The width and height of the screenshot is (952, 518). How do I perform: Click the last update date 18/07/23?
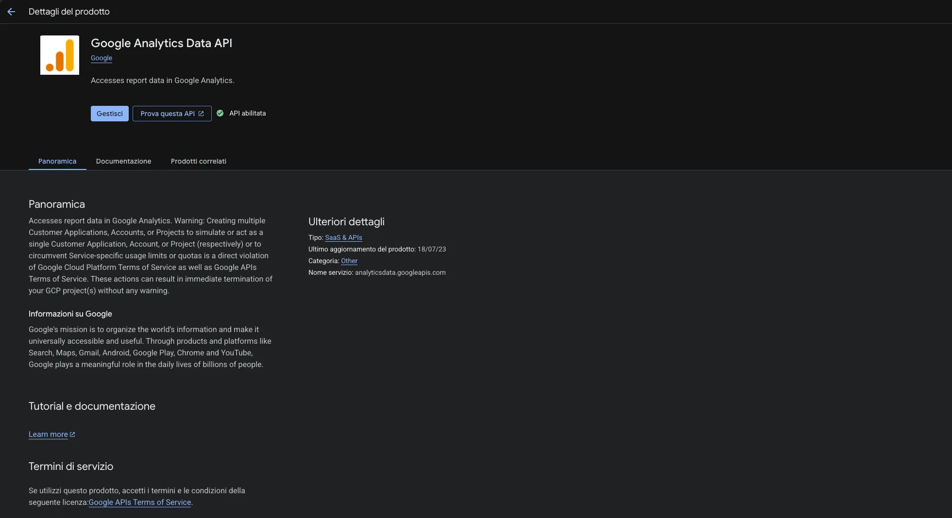432,249
